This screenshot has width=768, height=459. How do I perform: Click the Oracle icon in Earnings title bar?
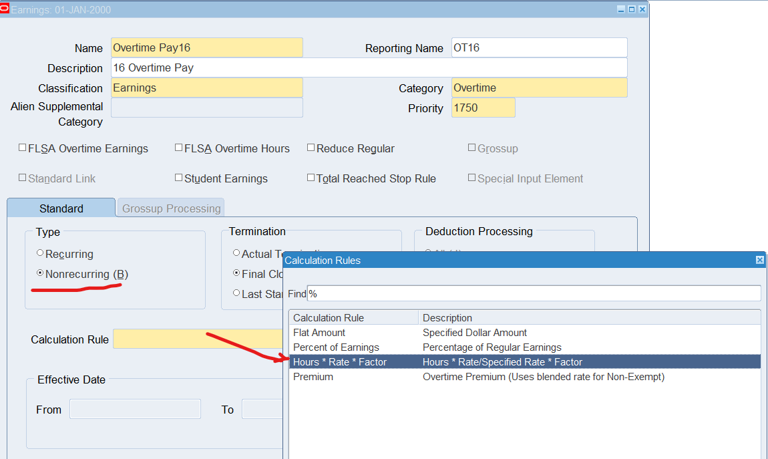[x=5, y=9]
